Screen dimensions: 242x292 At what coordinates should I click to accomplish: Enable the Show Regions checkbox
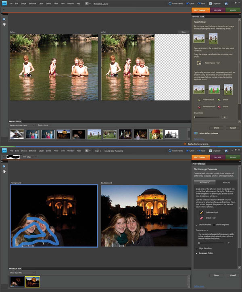tap(213, 225)
